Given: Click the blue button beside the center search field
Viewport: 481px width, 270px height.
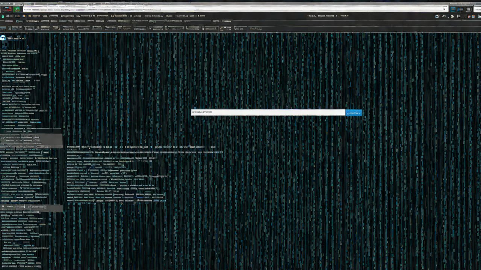Looking at the screenshot, I should tap(354, 113).
